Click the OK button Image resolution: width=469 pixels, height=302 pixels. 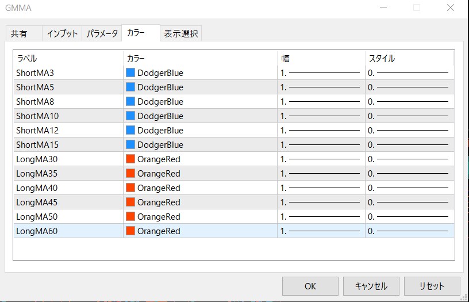click(x=310, y=286)
